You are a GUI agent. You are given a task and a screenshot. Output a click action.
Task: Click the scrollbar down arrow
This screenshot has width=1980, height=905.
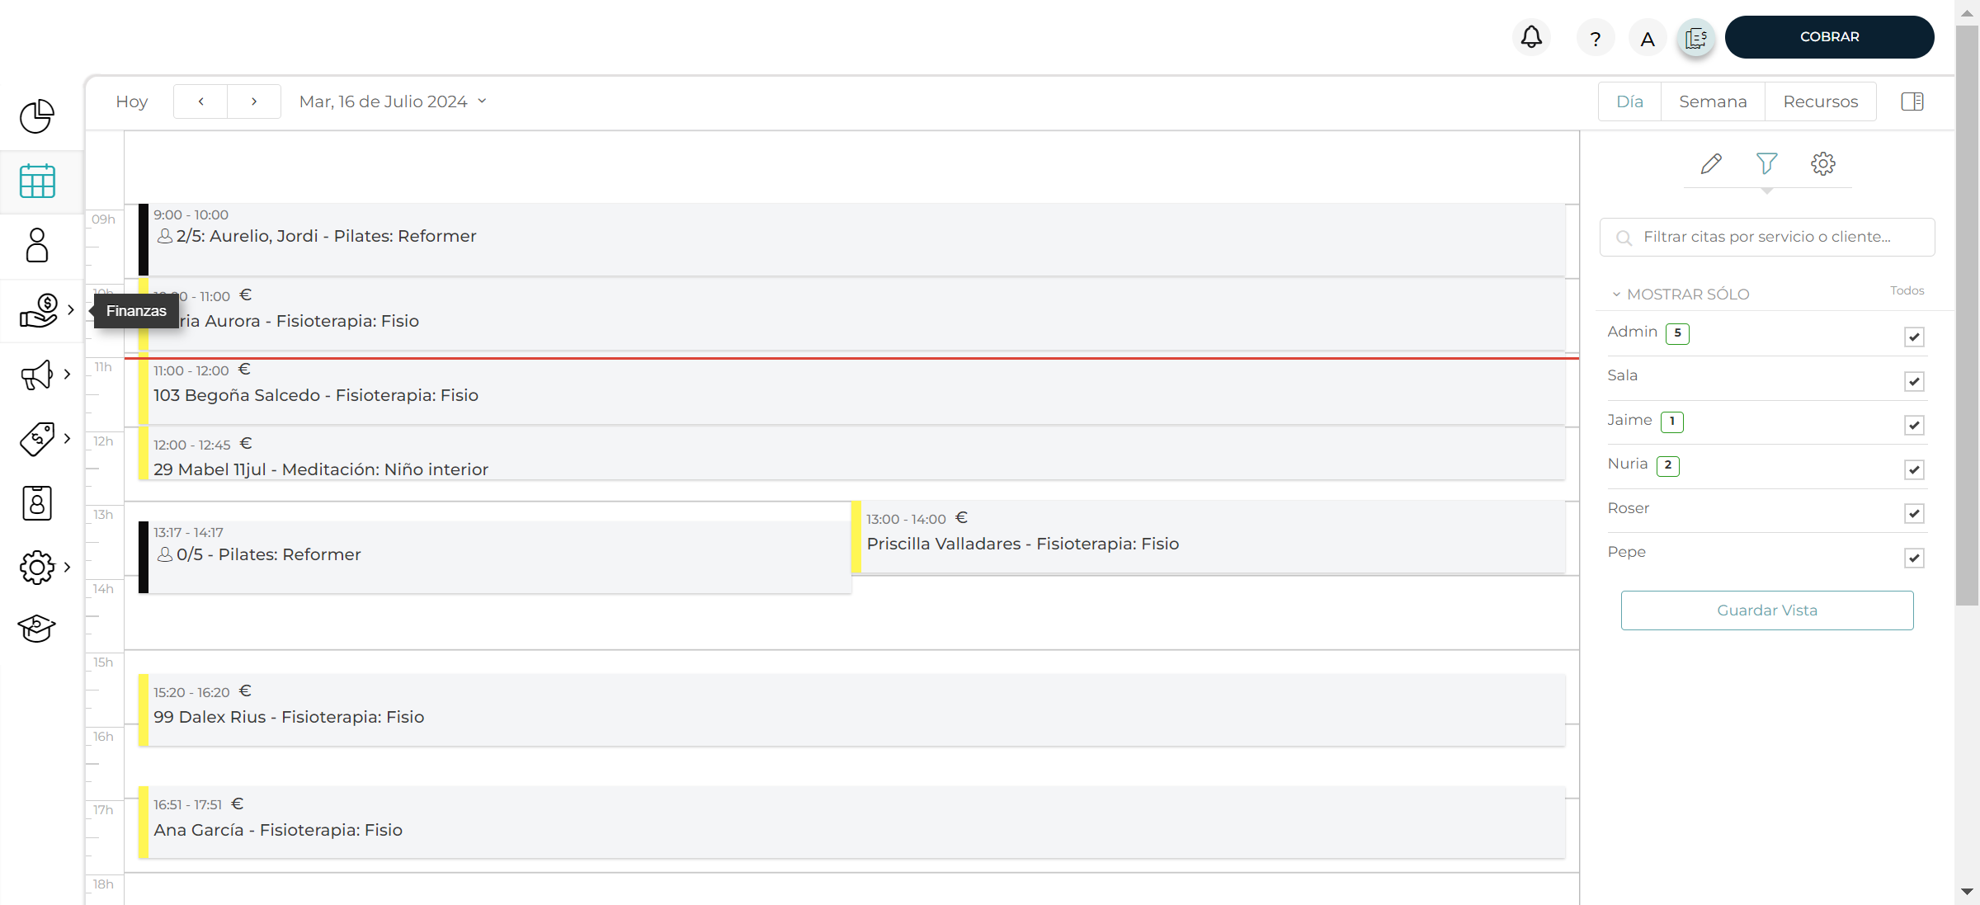tap(1967, 891)
